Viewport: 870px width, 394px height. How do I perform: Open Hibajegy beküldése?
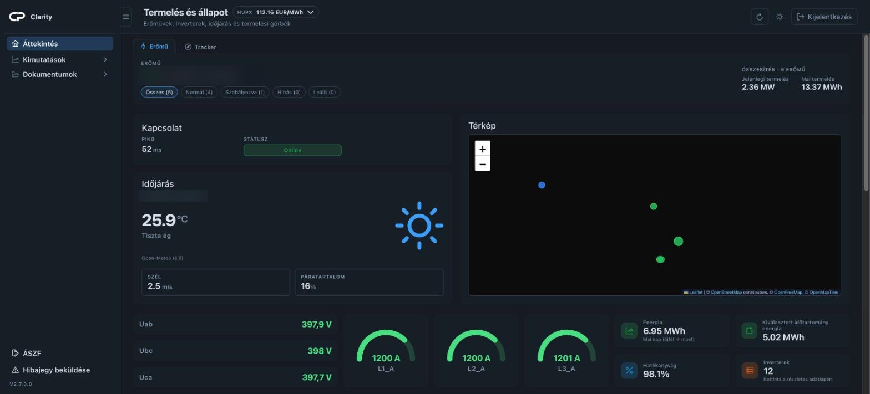pyautogui.click(x=51, y=370)
